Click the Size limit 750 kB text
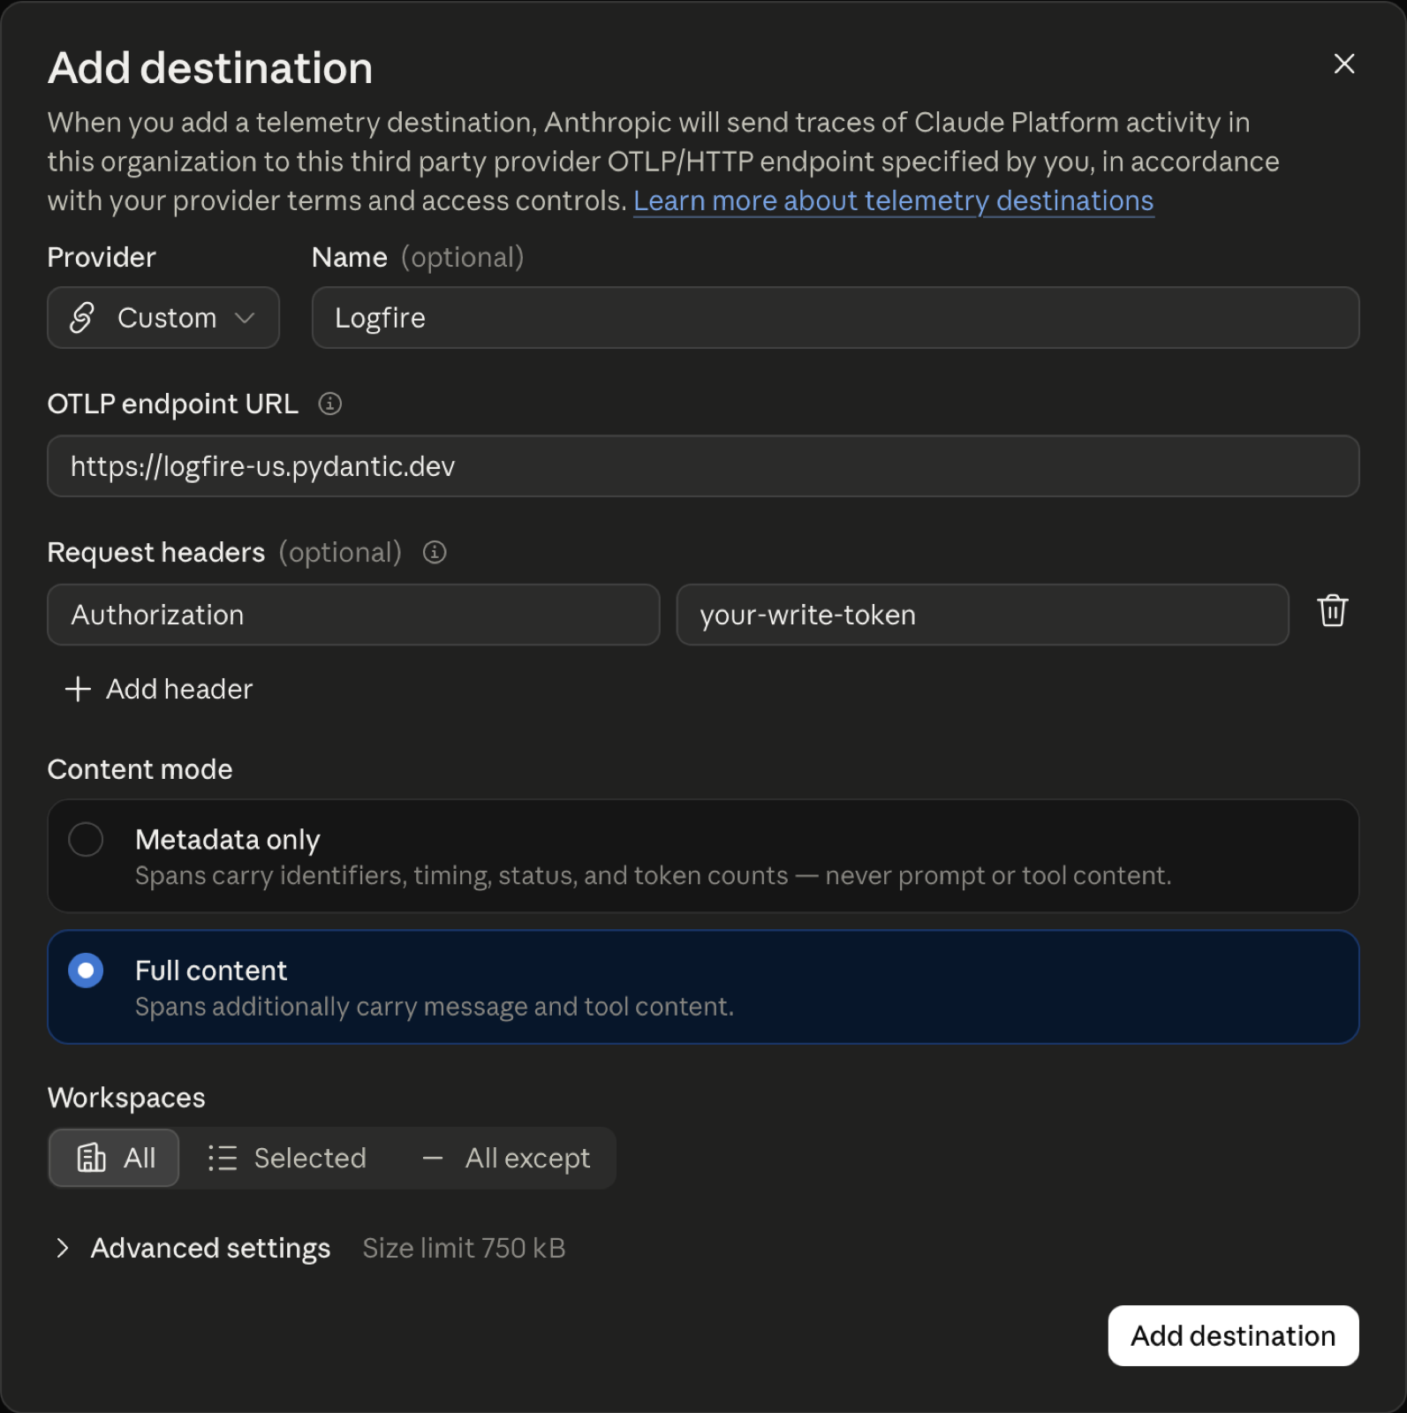 [464, 1248]
